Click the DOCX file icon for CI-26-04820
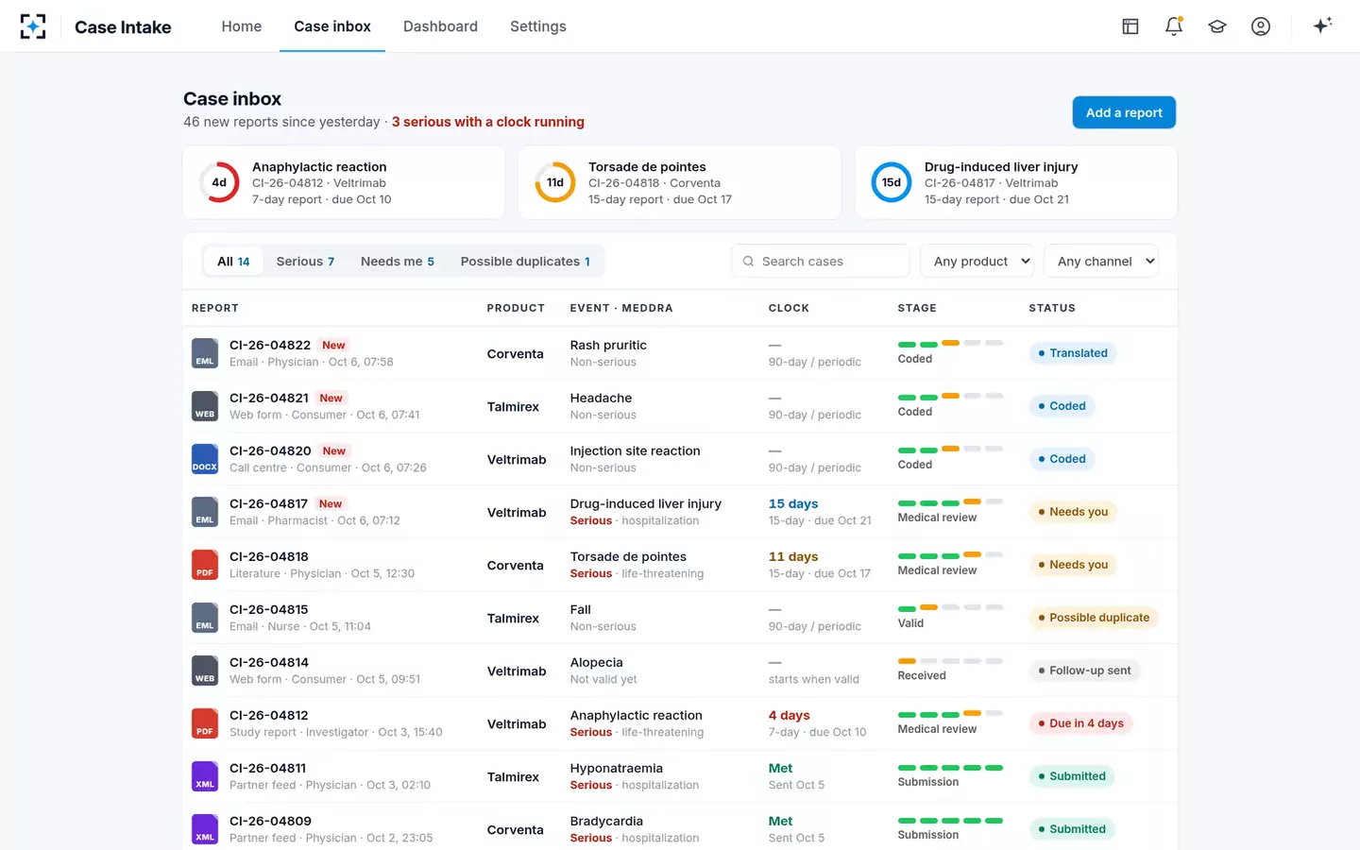This screenshot has width=1360, height=850. click(x=205, y=459)
